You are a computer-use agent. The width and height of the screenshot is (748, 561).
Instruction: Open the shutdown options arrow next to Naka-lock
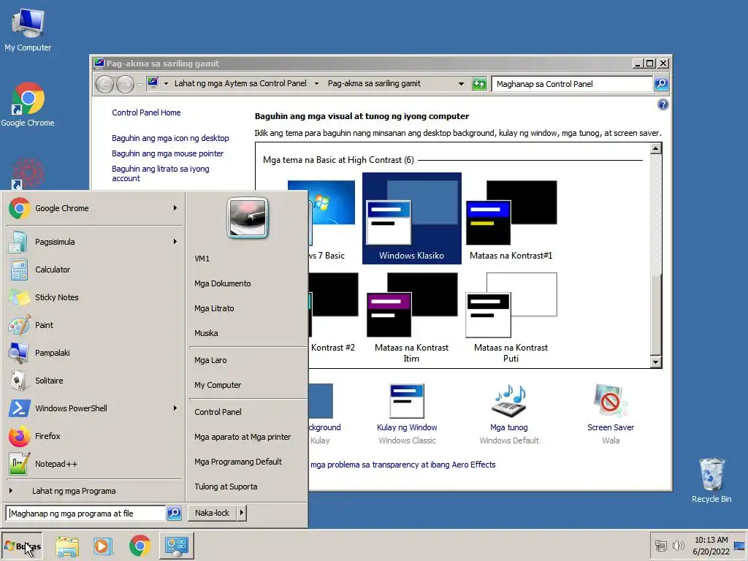point(241,513)
